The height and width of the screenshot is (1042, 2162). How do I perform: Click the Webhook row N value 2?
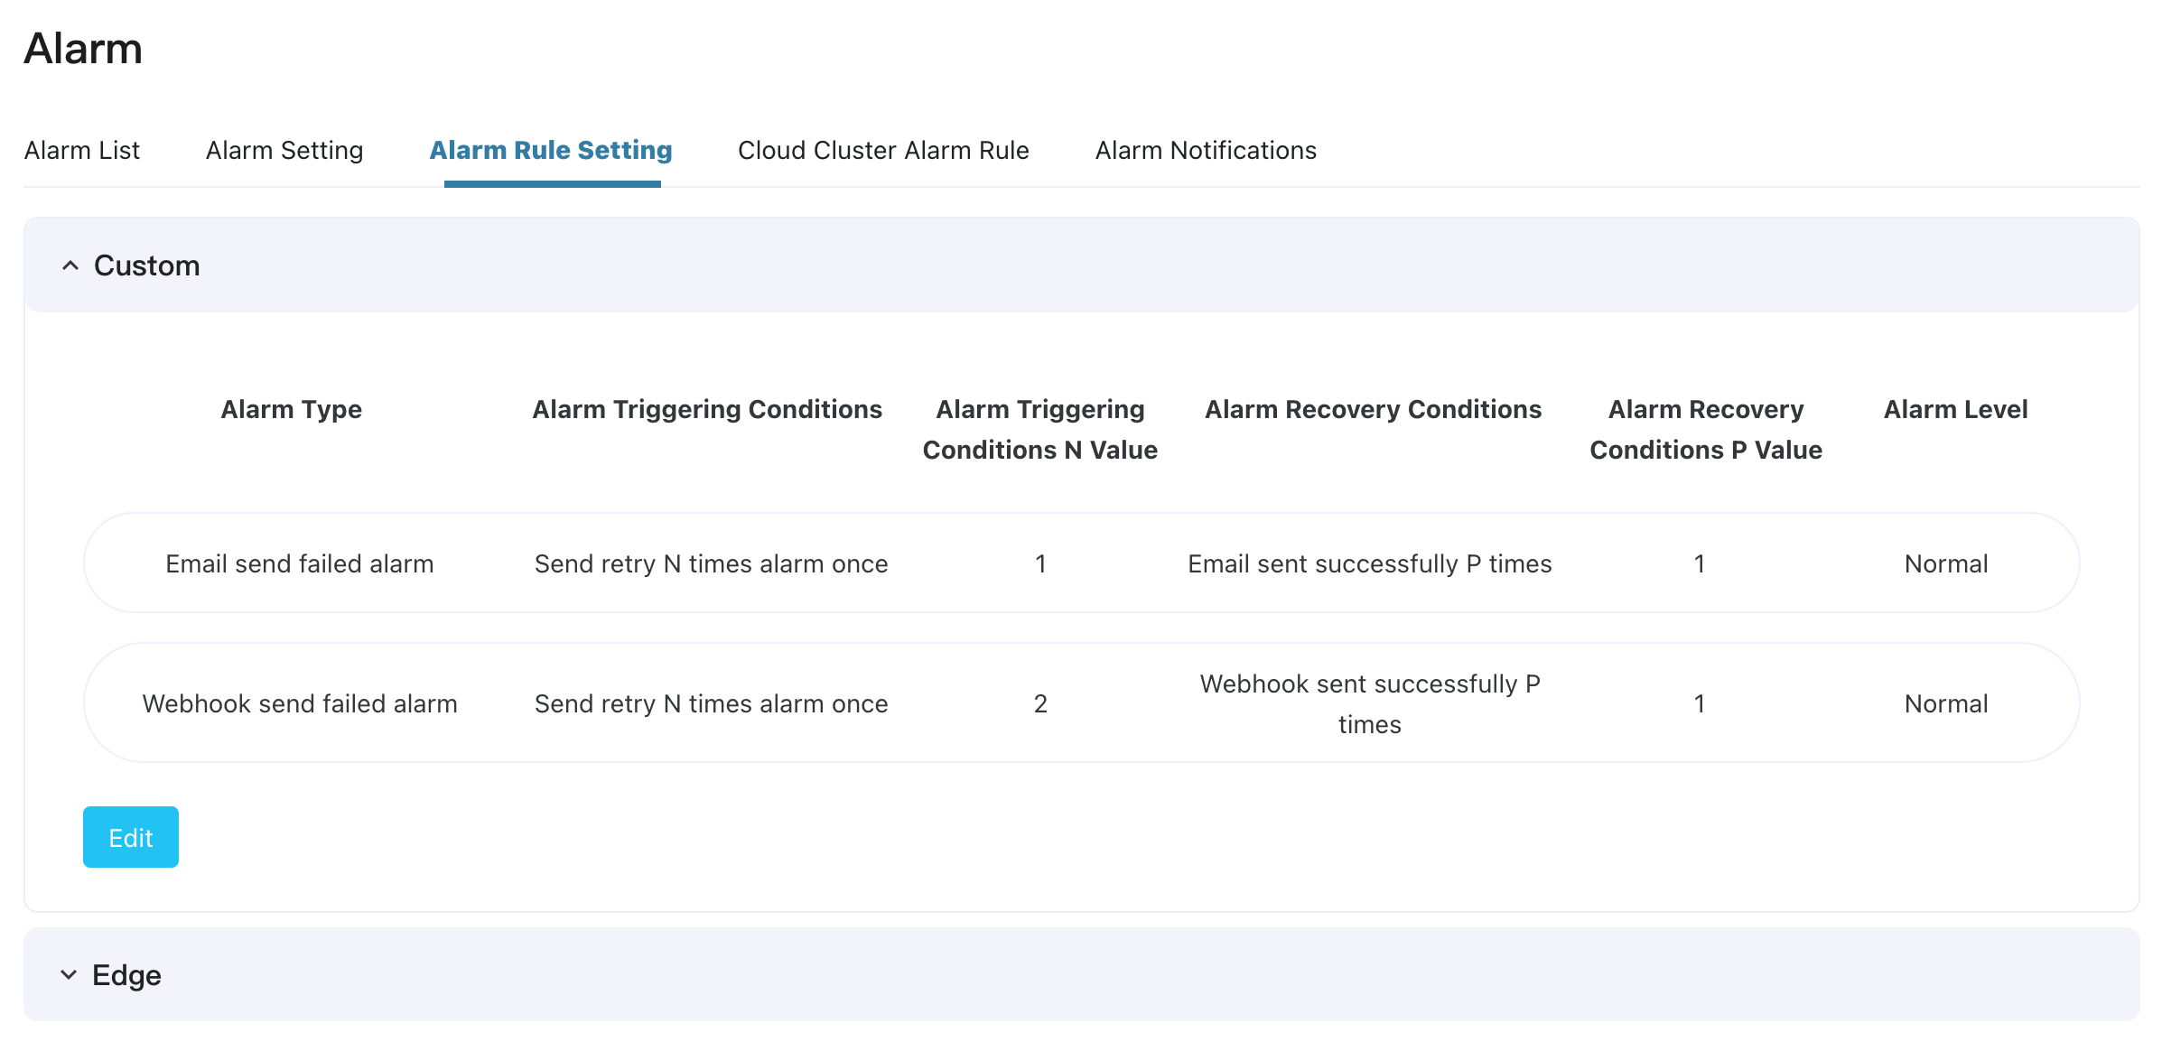click(1040, 703)
